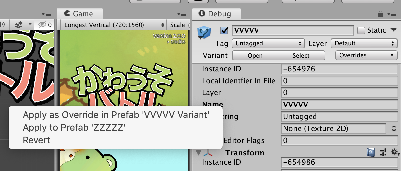Click the VVVVV name field at inspector top
401x171 pixels.
(293, 30)
